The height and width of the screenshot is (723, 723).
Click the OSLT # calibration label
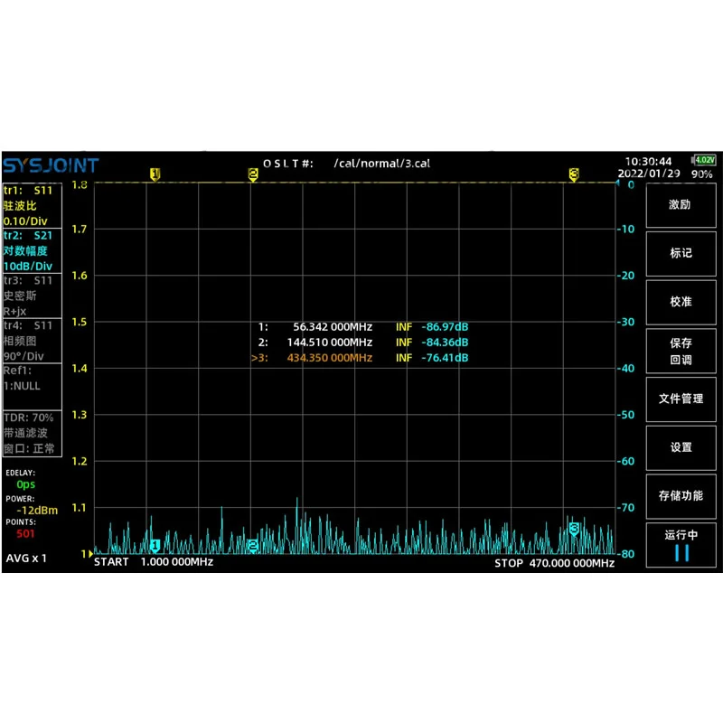[x=288, y=164]
